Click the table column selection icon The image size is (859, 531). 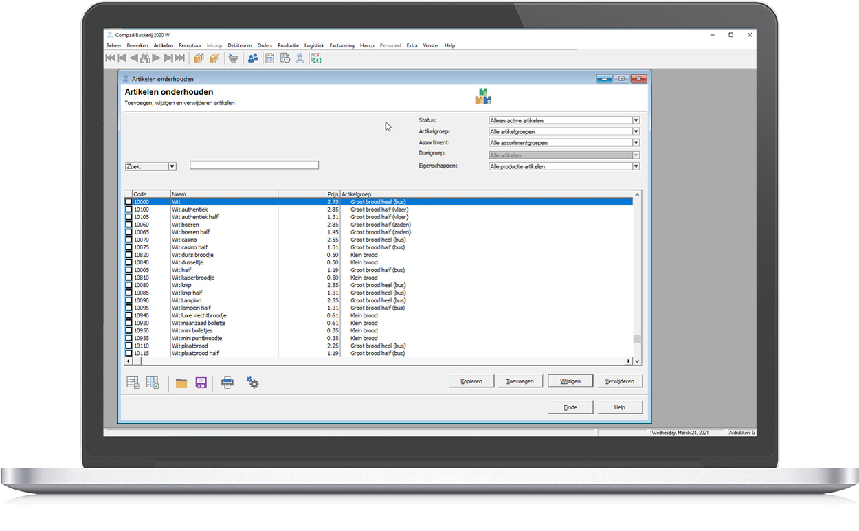[x=153, y=383]
